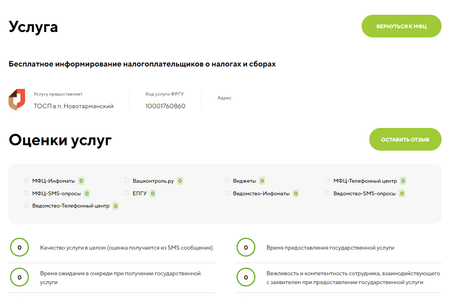The image size is (474, 298).
Task: Click the service title about налогах и сборах
Action: pos(142,64)
